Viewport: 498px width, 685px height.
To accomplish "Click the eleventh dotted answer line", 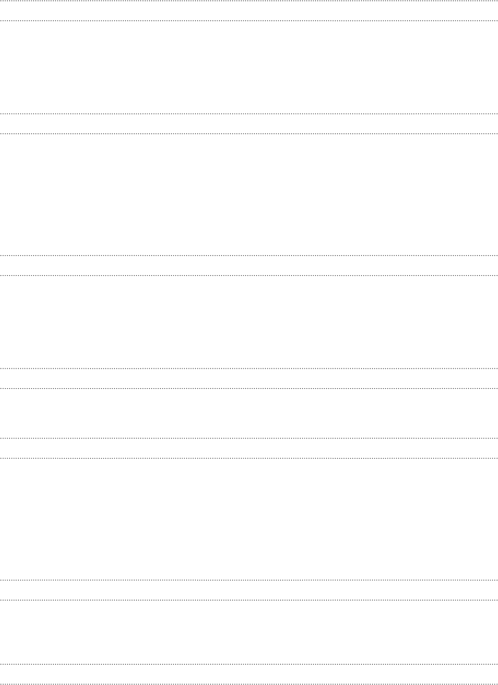I will tap(249, 580).
